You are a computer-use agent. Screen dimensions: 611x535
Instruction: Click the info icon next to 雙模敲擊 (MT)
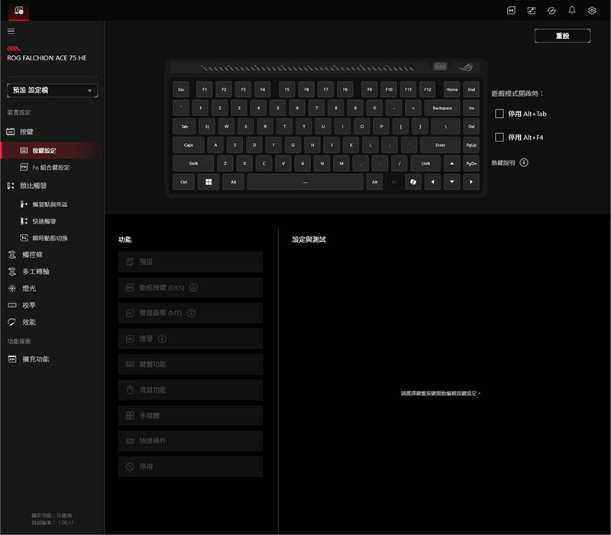191,313
